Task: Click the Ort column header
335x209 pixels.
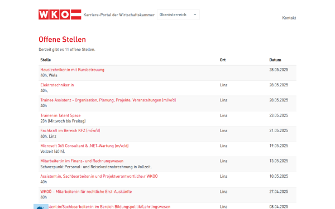Action: pyautogui.click(x=223, y=60)
